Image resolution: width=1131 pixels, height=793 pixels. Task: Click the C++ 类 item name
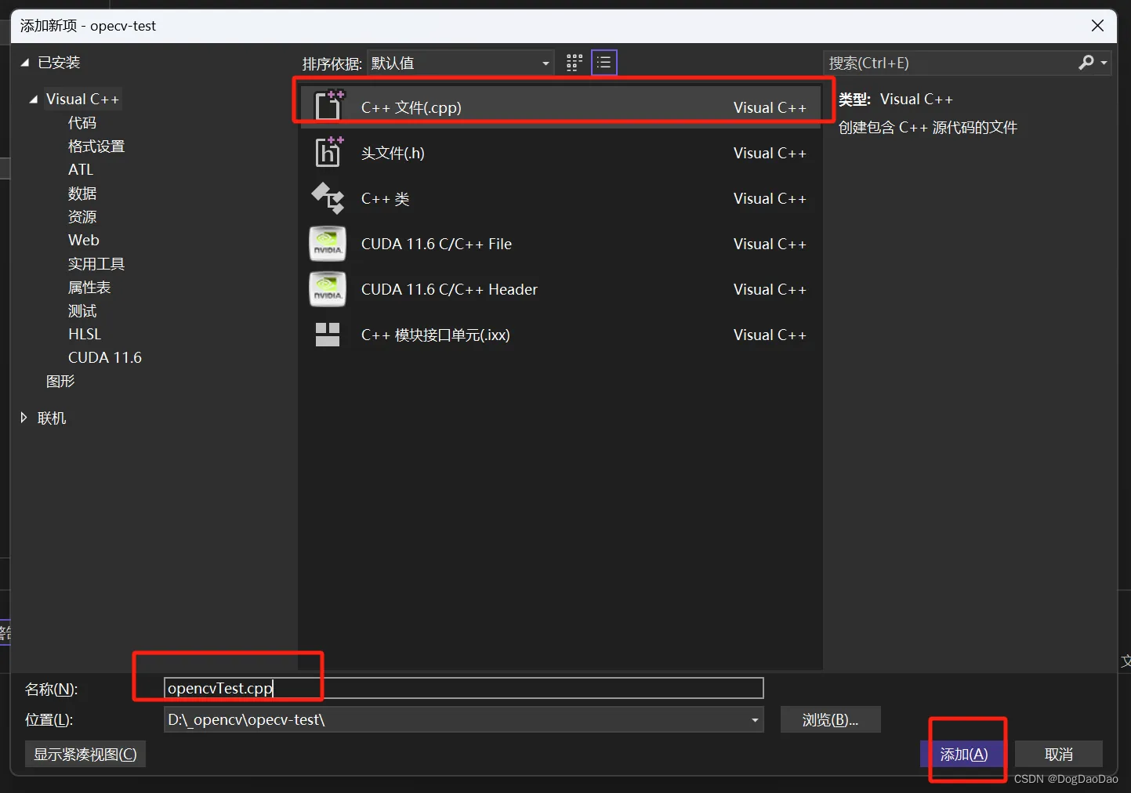coord(385,198)
